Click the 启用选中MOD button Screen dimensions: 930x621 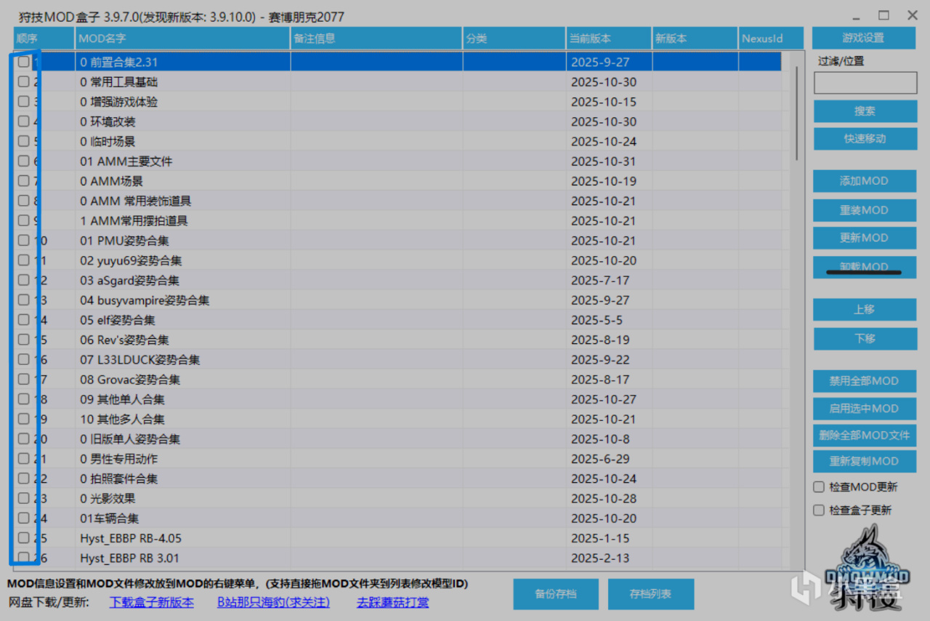point(865,408)
